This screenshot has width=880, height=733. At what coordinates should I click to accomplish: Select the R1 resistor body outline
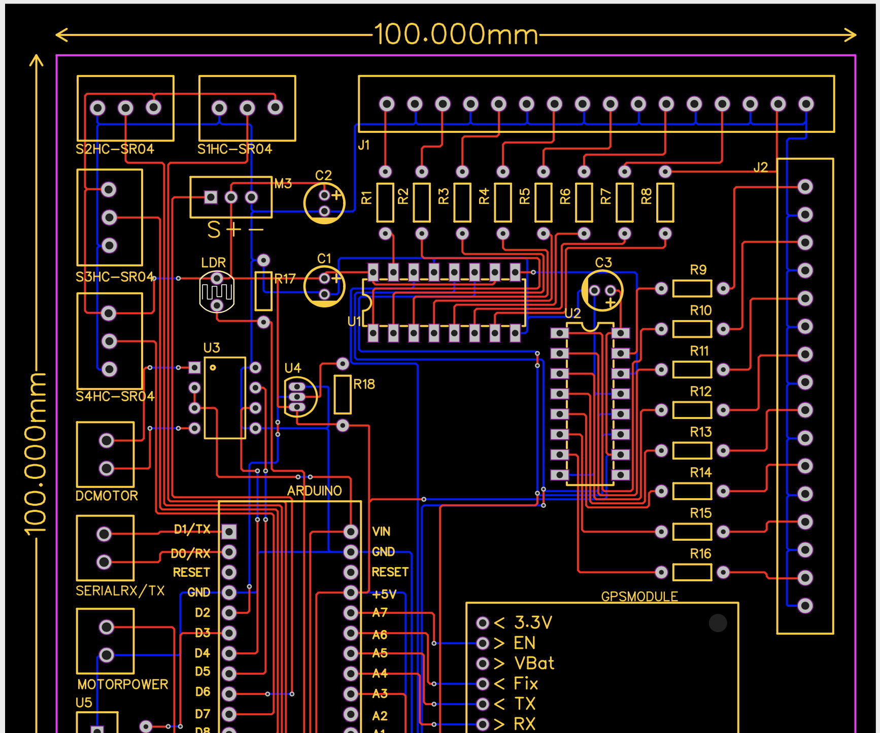pyautogui.click(x=385, y=203)
